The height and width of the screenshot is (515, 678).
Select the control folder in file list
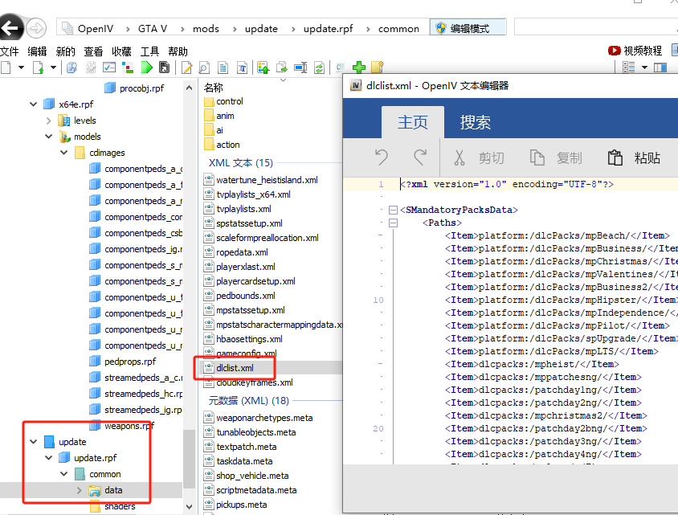(x=230, y=101)
